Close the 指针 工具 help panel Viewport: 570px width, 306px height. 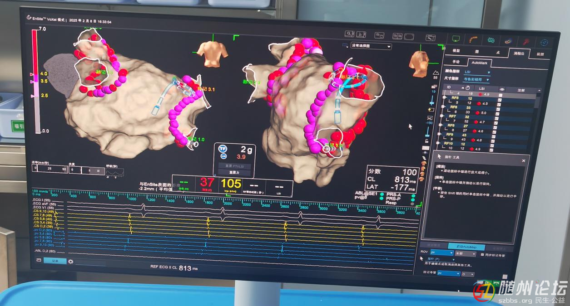pos(523,160)
